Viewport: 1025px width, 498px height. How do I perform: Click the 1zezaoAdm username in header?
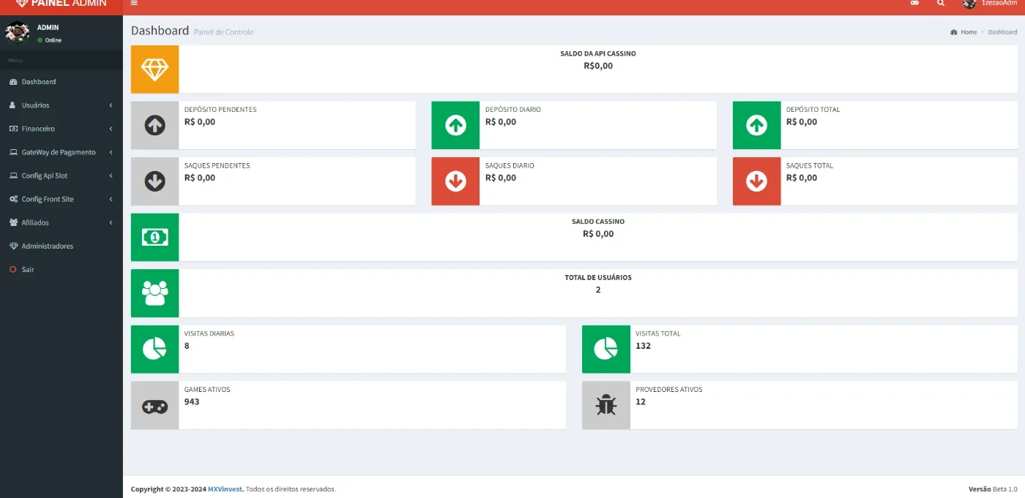pos(999,3)
